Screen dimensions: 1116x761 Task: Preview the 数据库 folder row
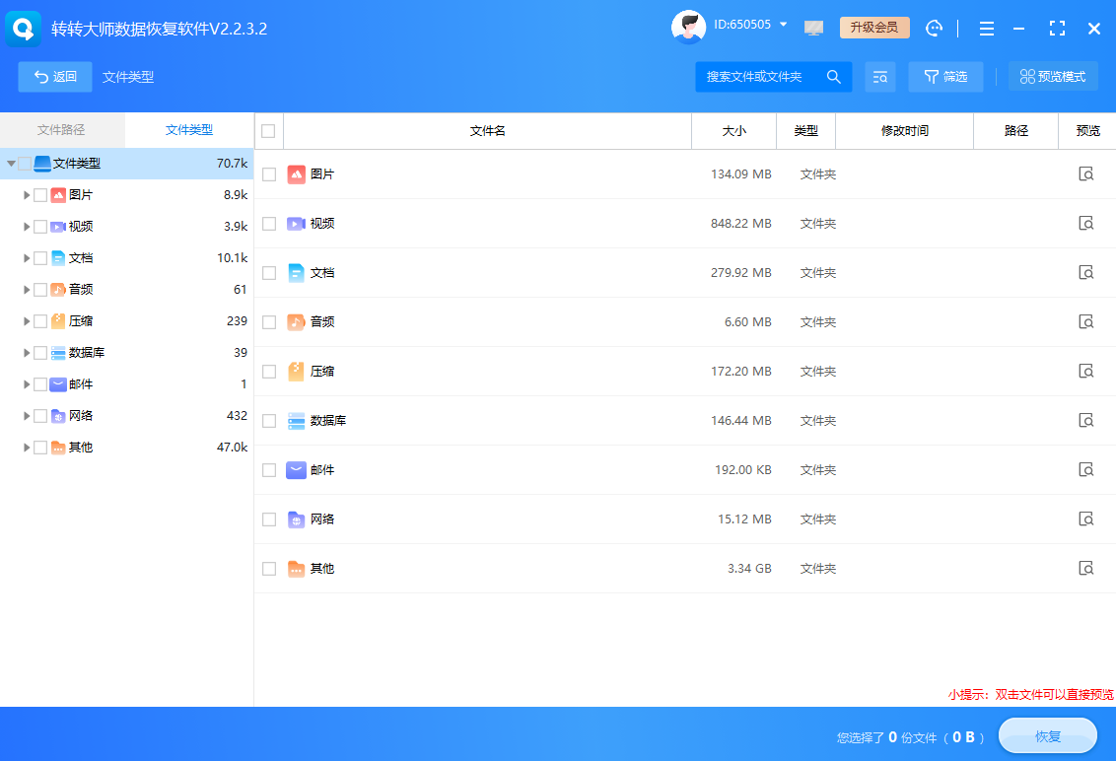[1086, 421]
